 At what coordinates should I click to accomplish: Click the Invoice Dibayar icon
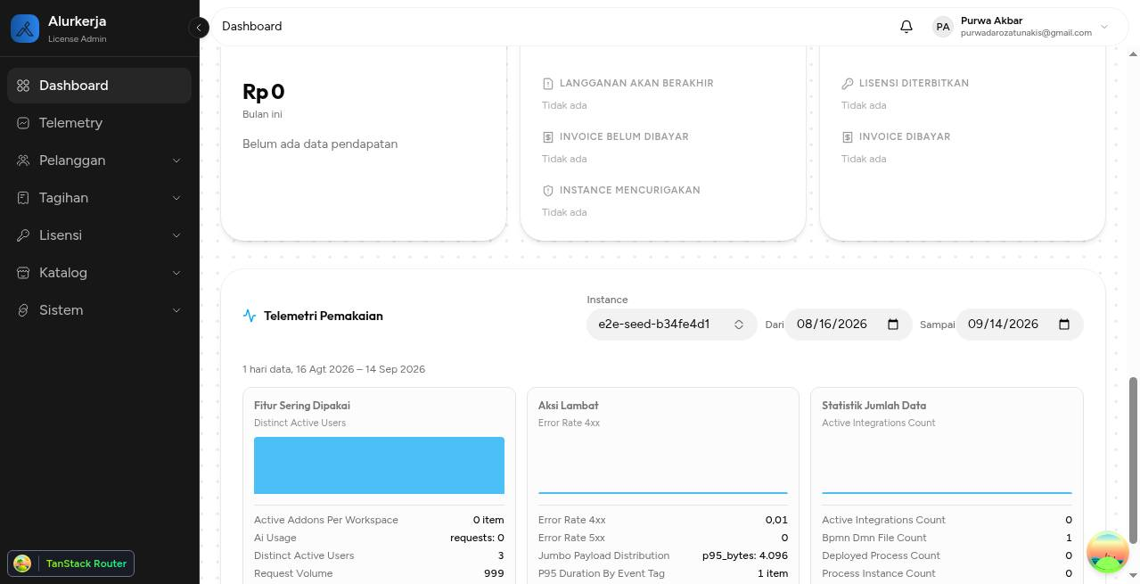(x=848, y=137)
